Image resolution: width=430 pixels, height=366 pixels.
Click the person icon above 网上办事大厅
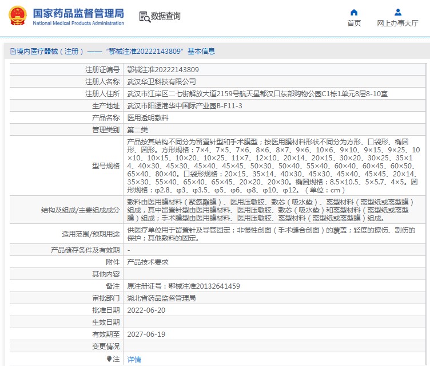tap(397, 12)
